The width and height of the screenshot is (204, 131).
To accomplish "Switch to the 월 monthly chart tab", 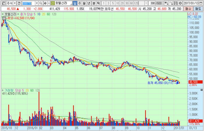I will (x=85, y=3).
